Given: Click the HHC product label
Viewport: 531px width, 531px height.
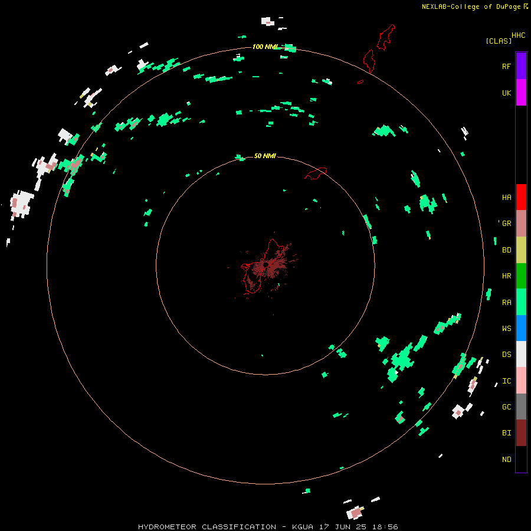Looking at the screenshot, I should click(x=518, y=35).
